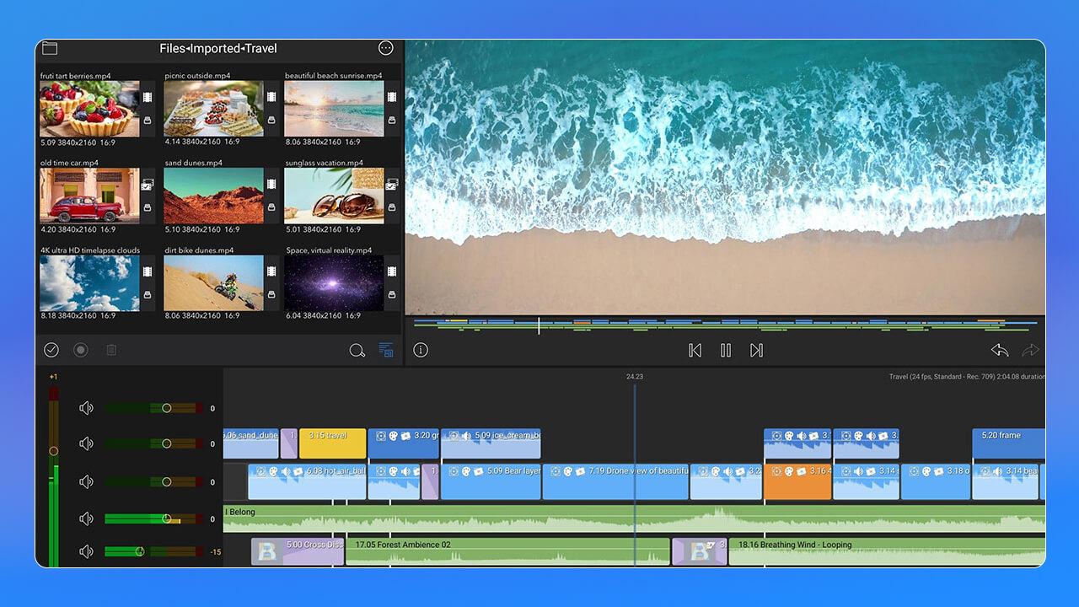
Task: Open the library more options ellipsis menu
Action: coord(386,48)
